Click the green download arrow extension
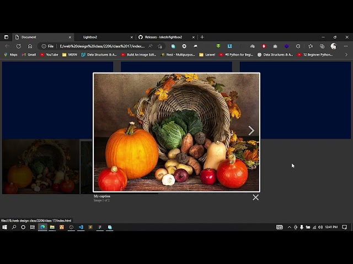Viewport: 353px width, 264px height. (218, 46)
